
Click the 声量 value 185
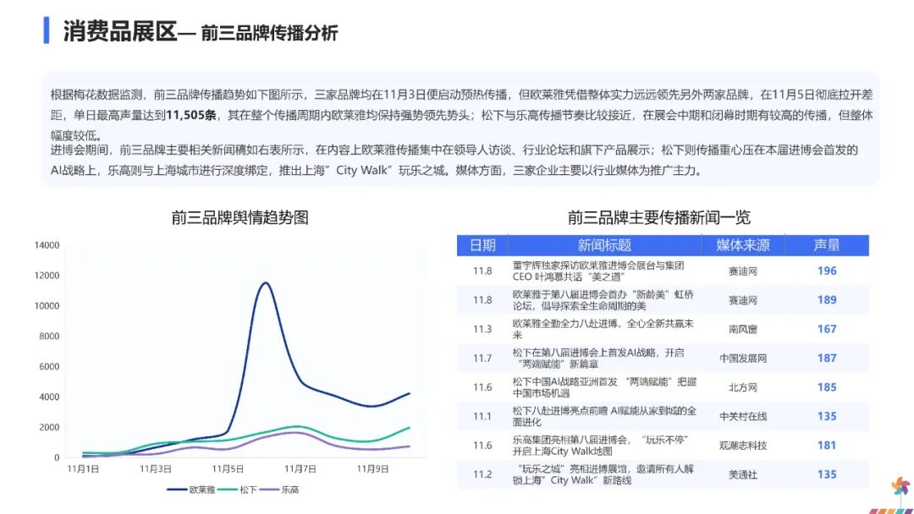tap(827, 387)
